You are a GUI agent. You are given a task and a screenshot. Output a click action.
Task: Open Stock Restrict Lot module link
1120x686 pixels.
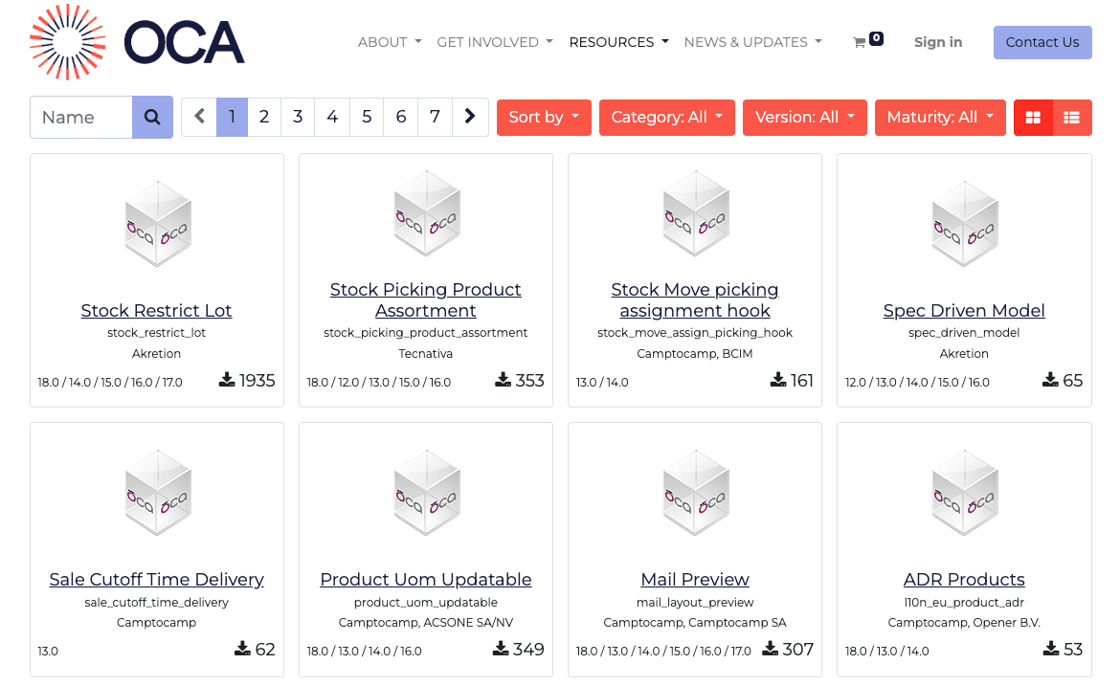pyautogui.click(x=156, y=311)
